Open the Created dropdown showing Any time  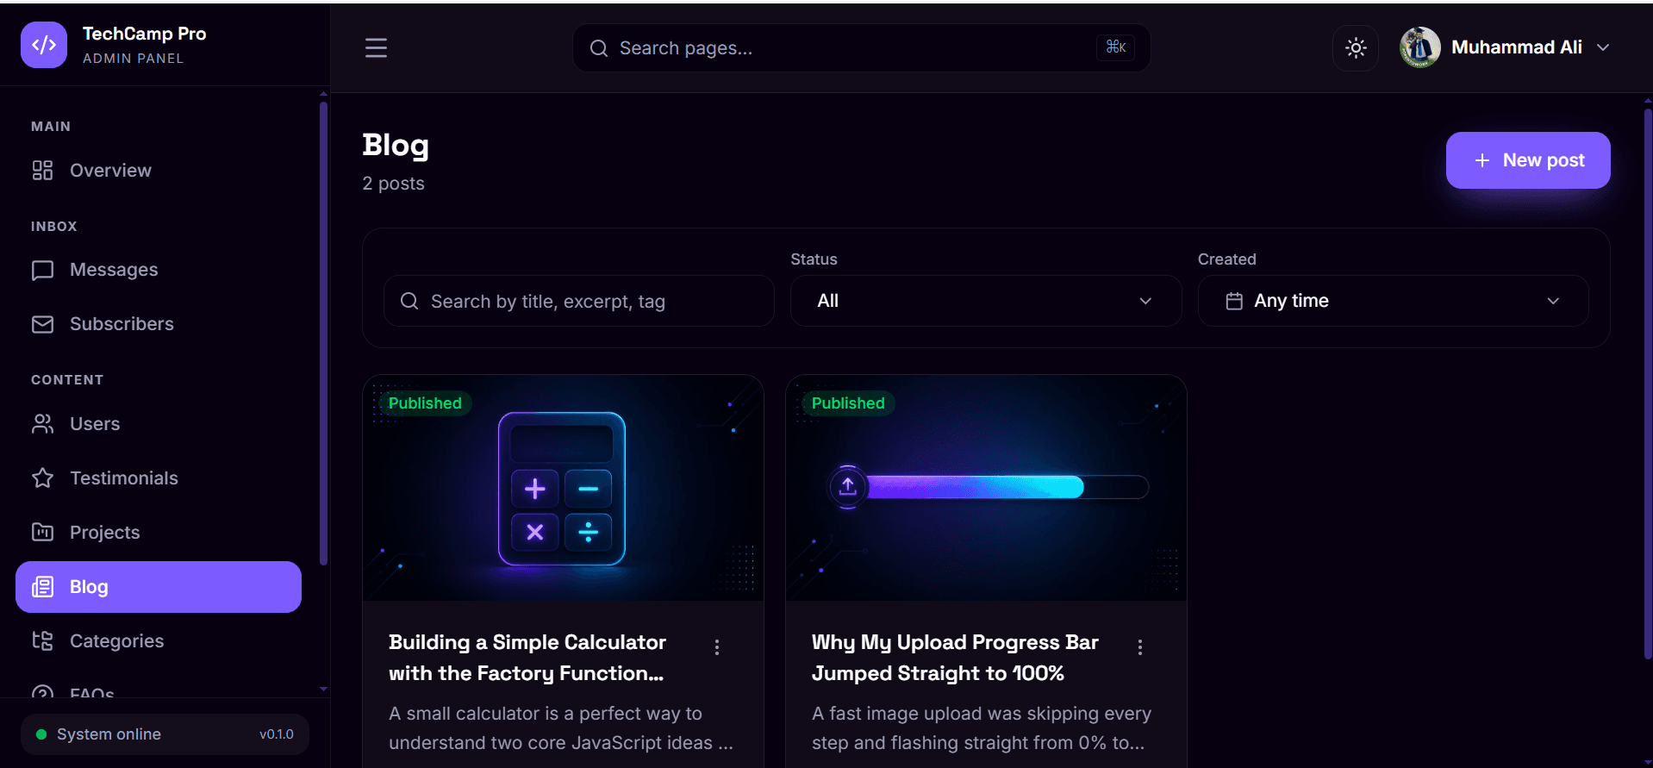(x=1393, y=301)
